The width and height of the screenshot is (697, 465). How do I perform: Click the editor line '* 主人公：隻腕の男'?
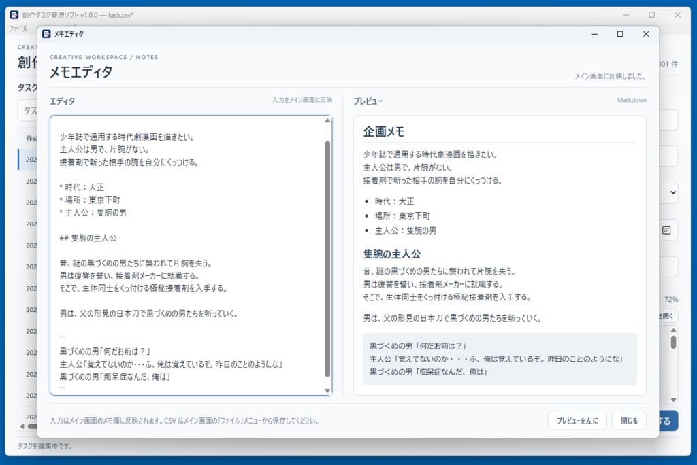[93, 213]
